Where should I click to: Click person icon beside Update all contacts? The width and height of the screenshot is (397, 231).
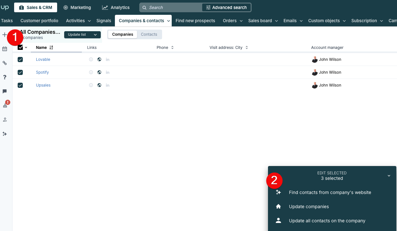pyautogui.click(x=279, y=221)
